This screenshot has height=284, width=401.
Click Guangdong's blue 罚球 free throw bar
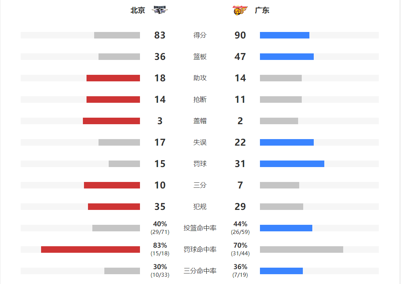[292, 164]
